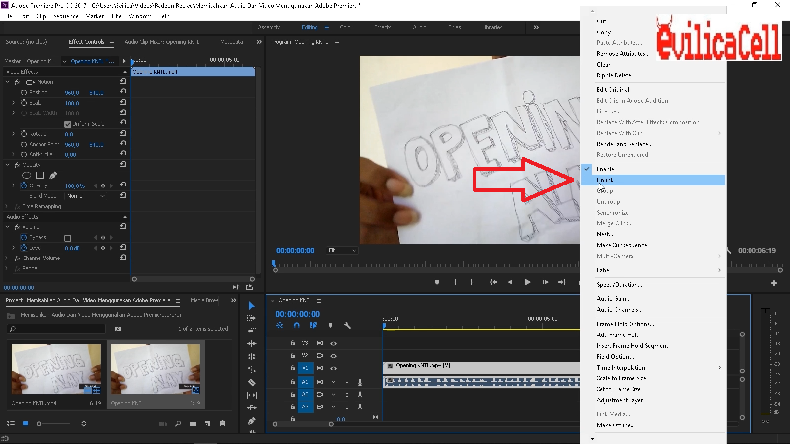Click New Item in Project panel
Viewport: 790px width, 444px height.
tap(208, 423)
